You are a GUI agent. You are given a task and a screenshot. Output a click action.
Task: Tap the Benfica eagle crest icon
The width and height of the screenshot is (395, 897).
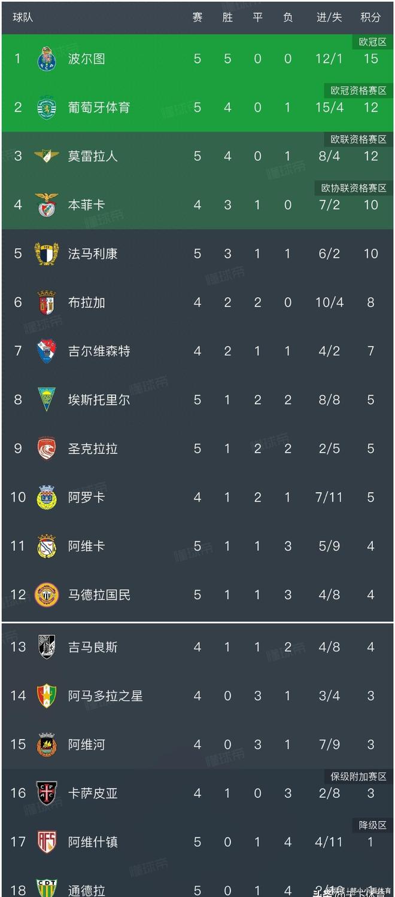coord(46,205)
